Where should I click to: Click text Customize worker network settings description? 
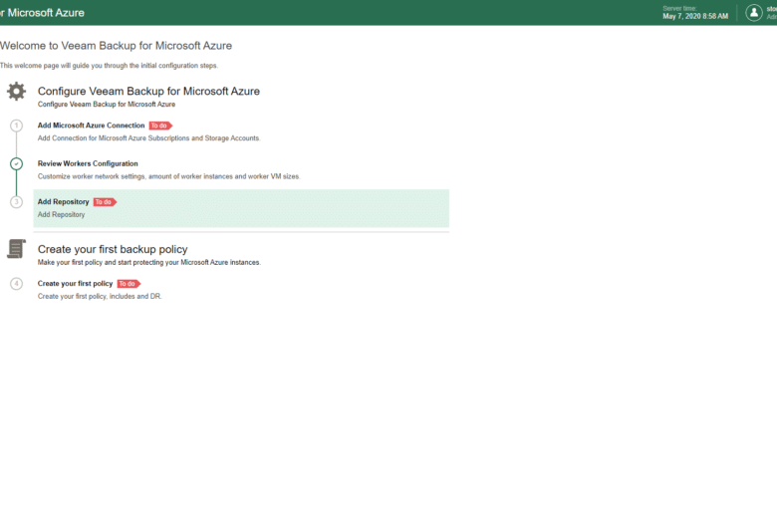(168, 176)
